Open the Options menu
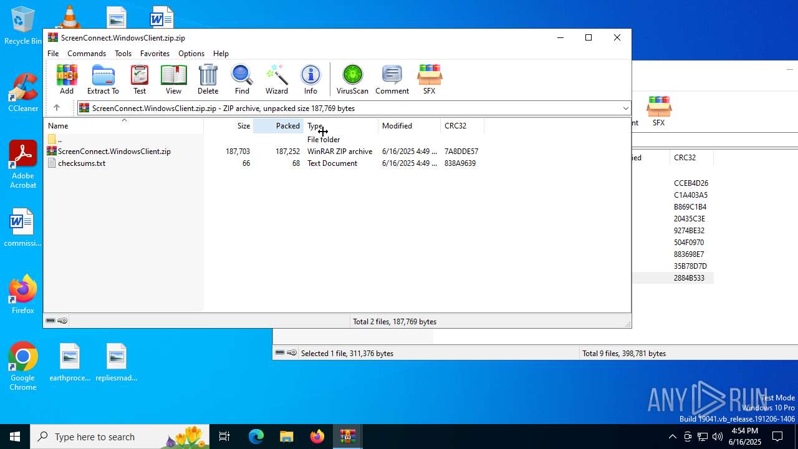Screen dimensions: 798x449 [x=191, y=53]
